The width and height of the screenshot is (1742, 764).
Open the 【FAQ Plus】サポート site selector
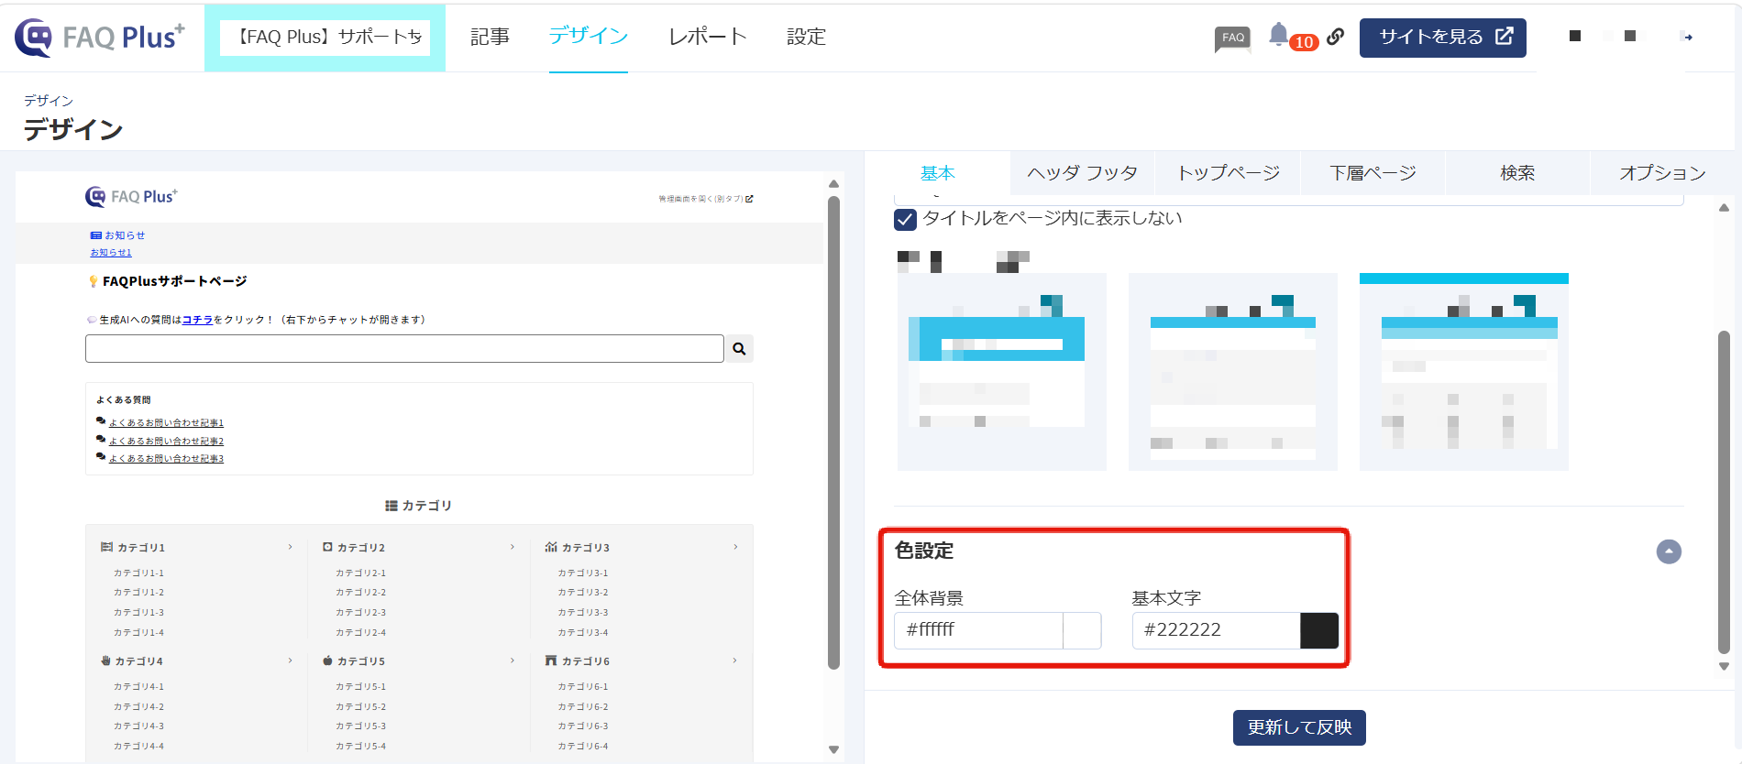tap(325, 38)
